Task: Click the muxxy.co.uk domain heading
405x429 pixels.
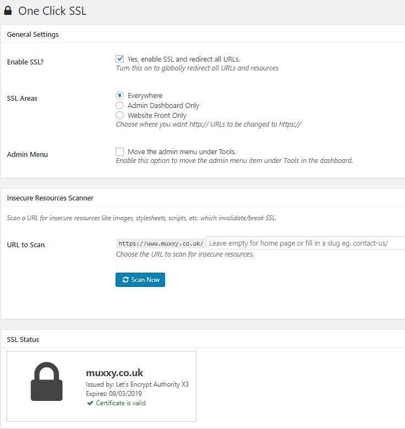Action: click(114, 373)
